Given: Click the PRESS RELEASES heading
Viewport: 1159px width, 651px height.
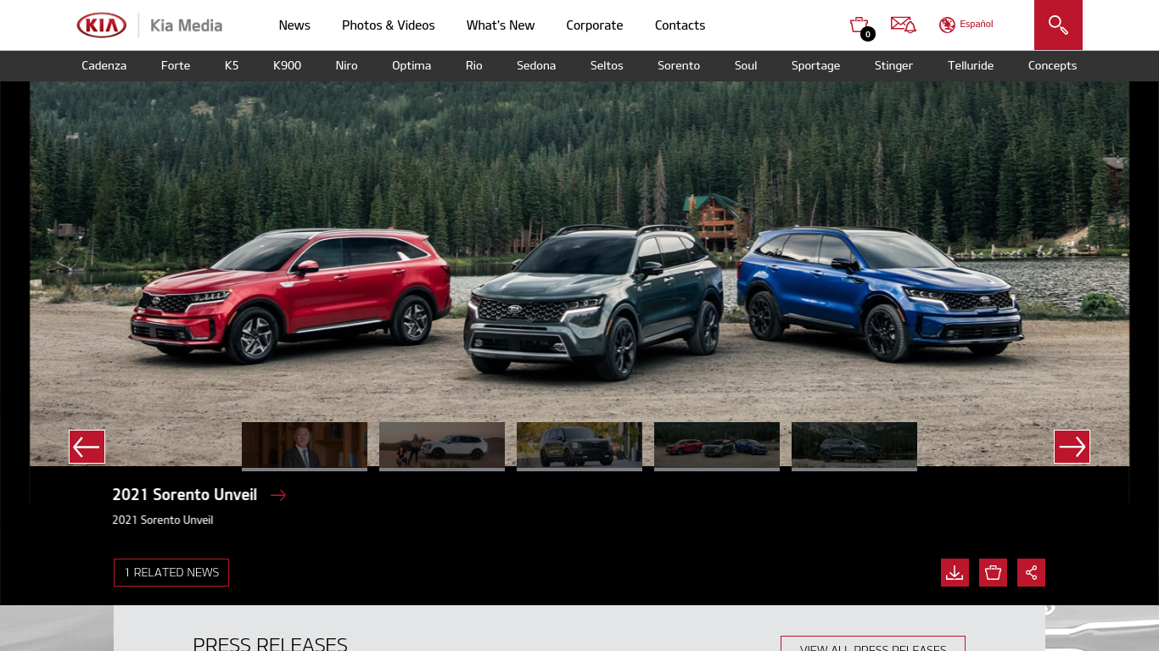Looking at the screenshot, I should pos(270,643).
